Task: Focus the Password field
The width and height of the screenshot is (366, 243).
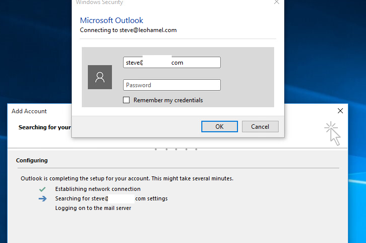Action: pyautogui.click(x=172, y=85)
